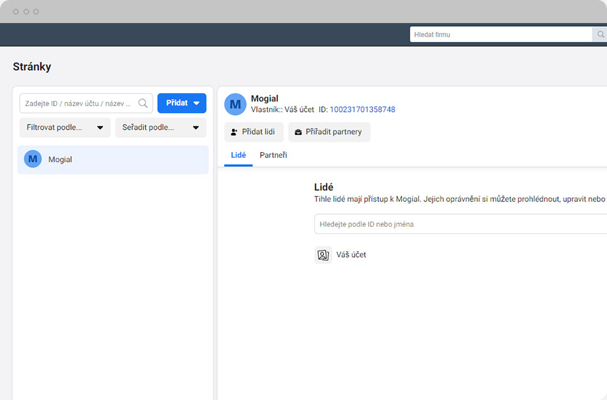The height and width of the screenshot is (400, 607).
Task: Click the second window control circle
Action: [26, 12]
